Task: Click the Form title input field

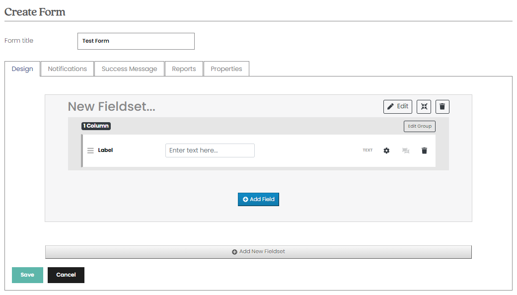Action: coord(136,41)
